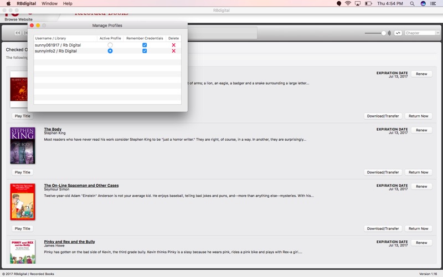The width and height of the screenshot is (443, 277).
Task: Open the Chapter dropdown
Action: [x=422, y=33]
